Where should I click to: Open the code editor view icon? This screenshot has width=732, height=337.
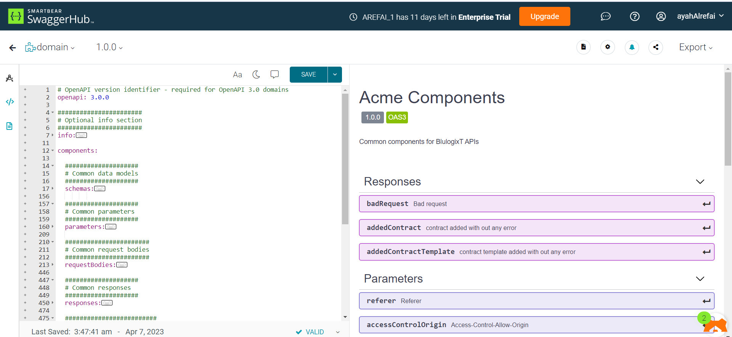tap(10, 102)
